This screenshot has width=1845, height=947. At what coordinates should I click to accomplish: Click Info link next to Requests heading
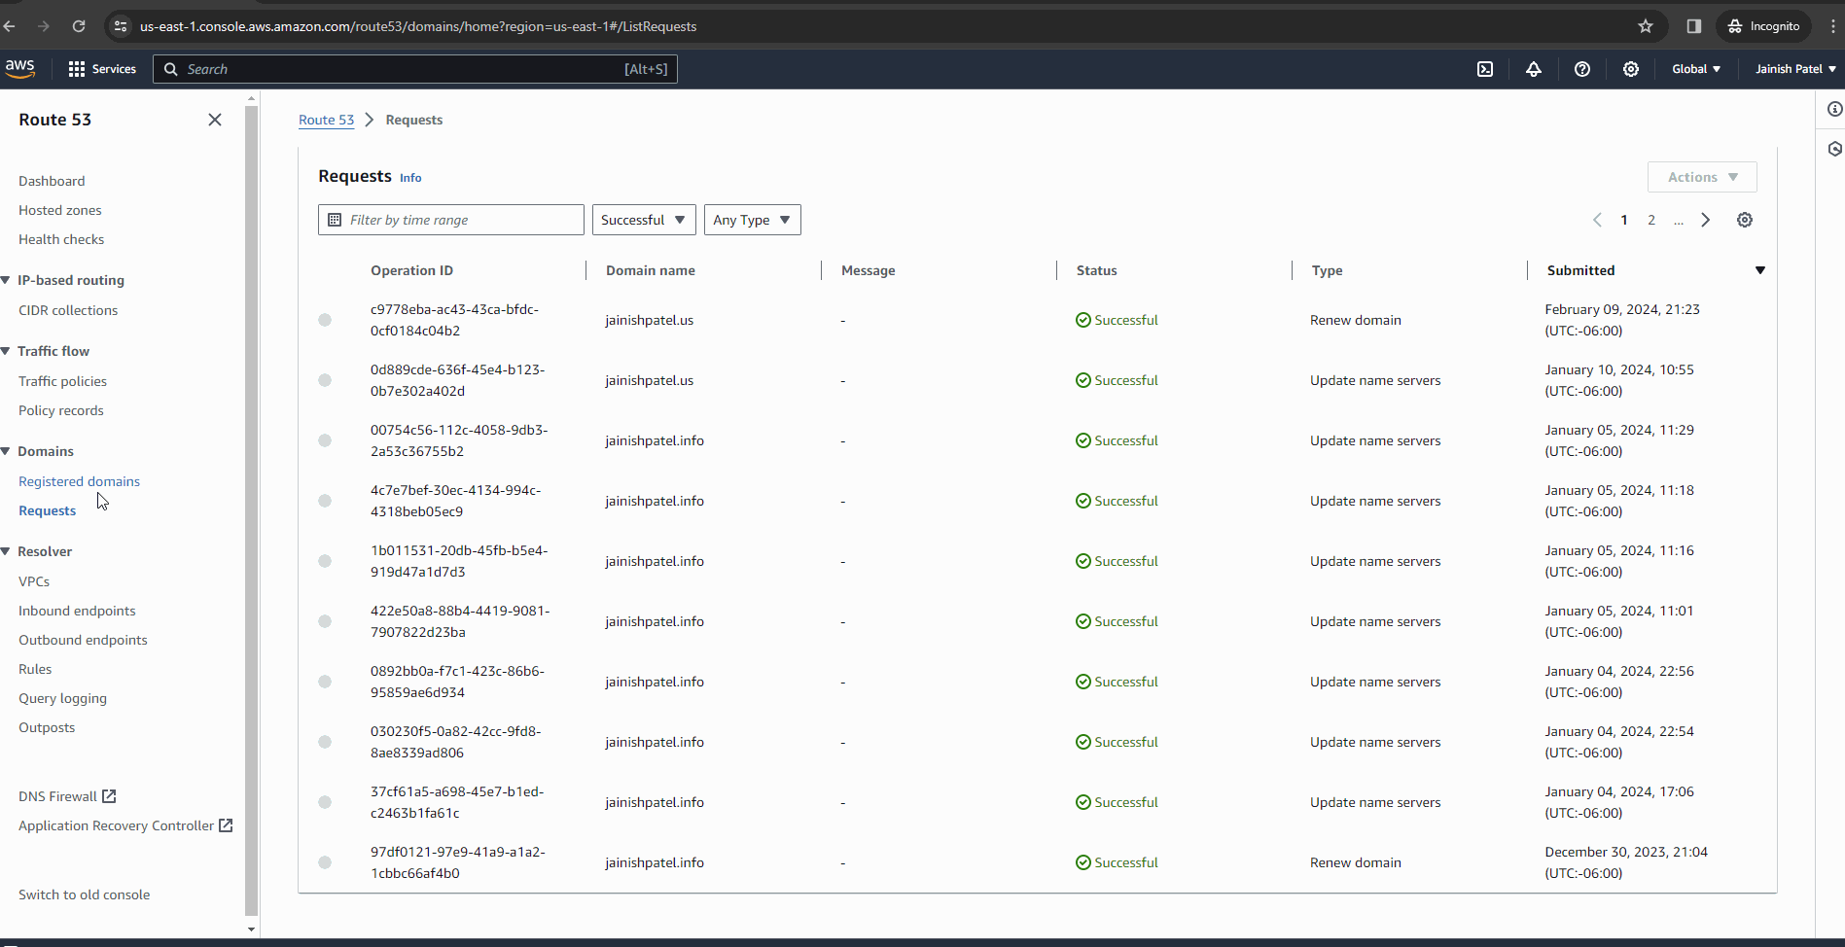pyautogui.click(x=410, y=178)
